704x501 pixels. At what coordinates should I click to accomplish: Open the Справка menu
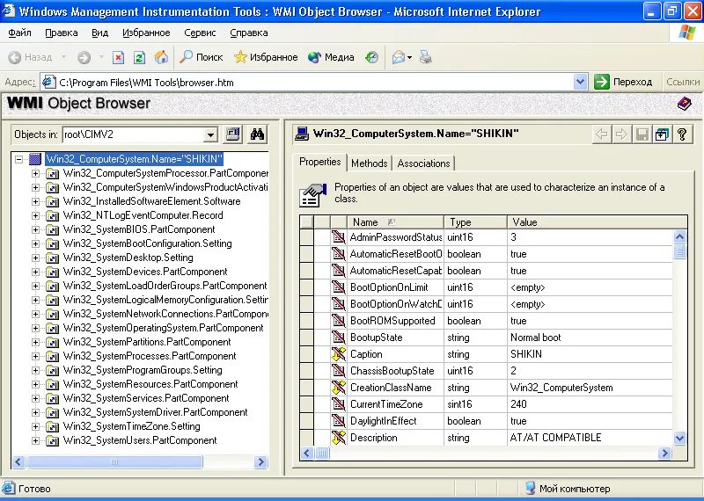(249, 33)
